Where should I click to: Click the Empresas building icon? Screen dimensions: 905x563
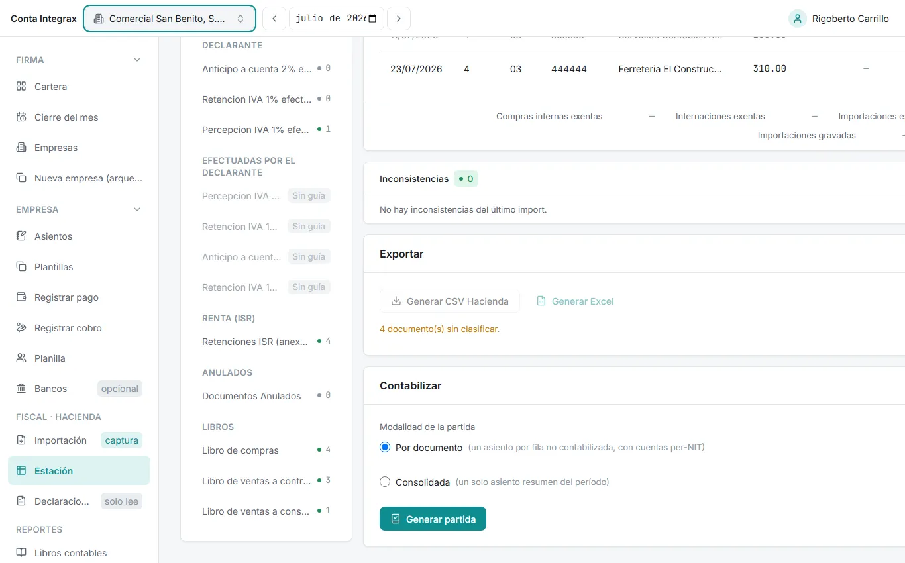[x=21, y=148]
